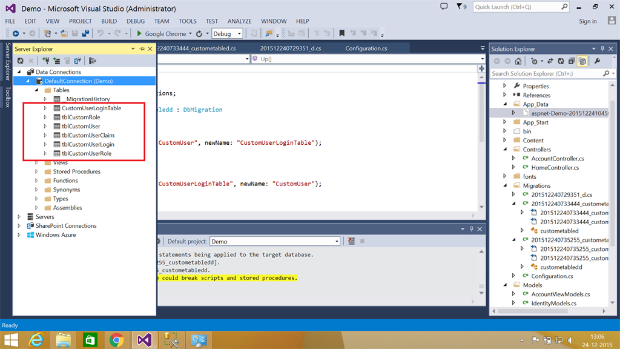Collapse the Migrations folder in Solution Explorer
The image size is (620, 349).
(x=505, y=185)
